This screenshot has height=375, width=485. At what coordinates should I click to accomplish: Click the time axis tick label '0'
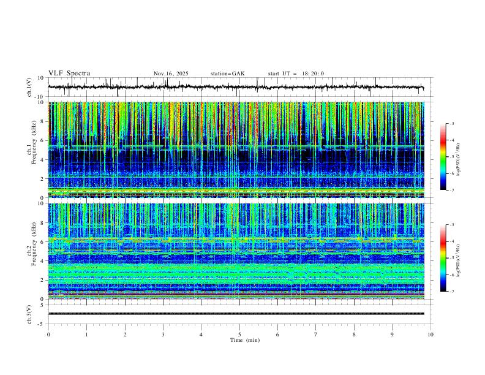point(48,335)
